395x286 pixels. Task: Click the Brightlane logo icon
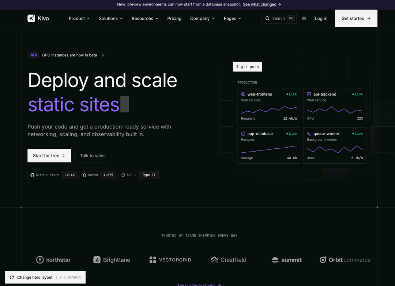(x=97, y=260)
